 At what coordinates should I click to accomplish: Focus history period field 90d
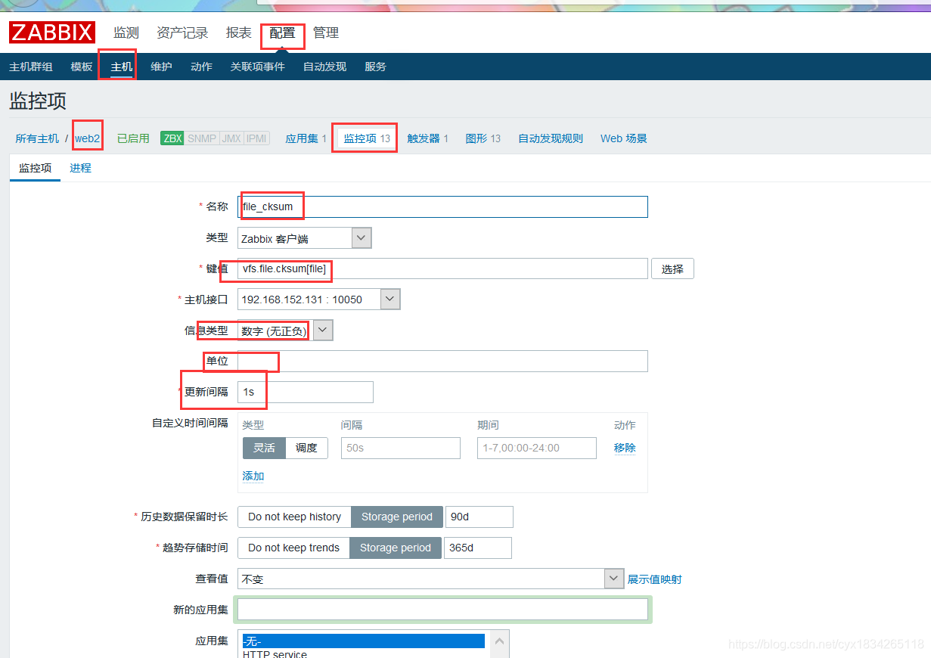479,517
